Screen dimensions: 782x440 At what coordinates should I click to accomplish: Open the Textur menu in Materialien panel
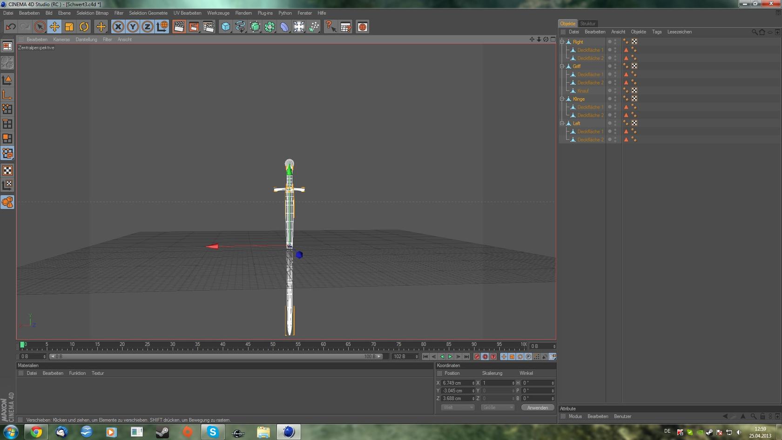[97, 373]
